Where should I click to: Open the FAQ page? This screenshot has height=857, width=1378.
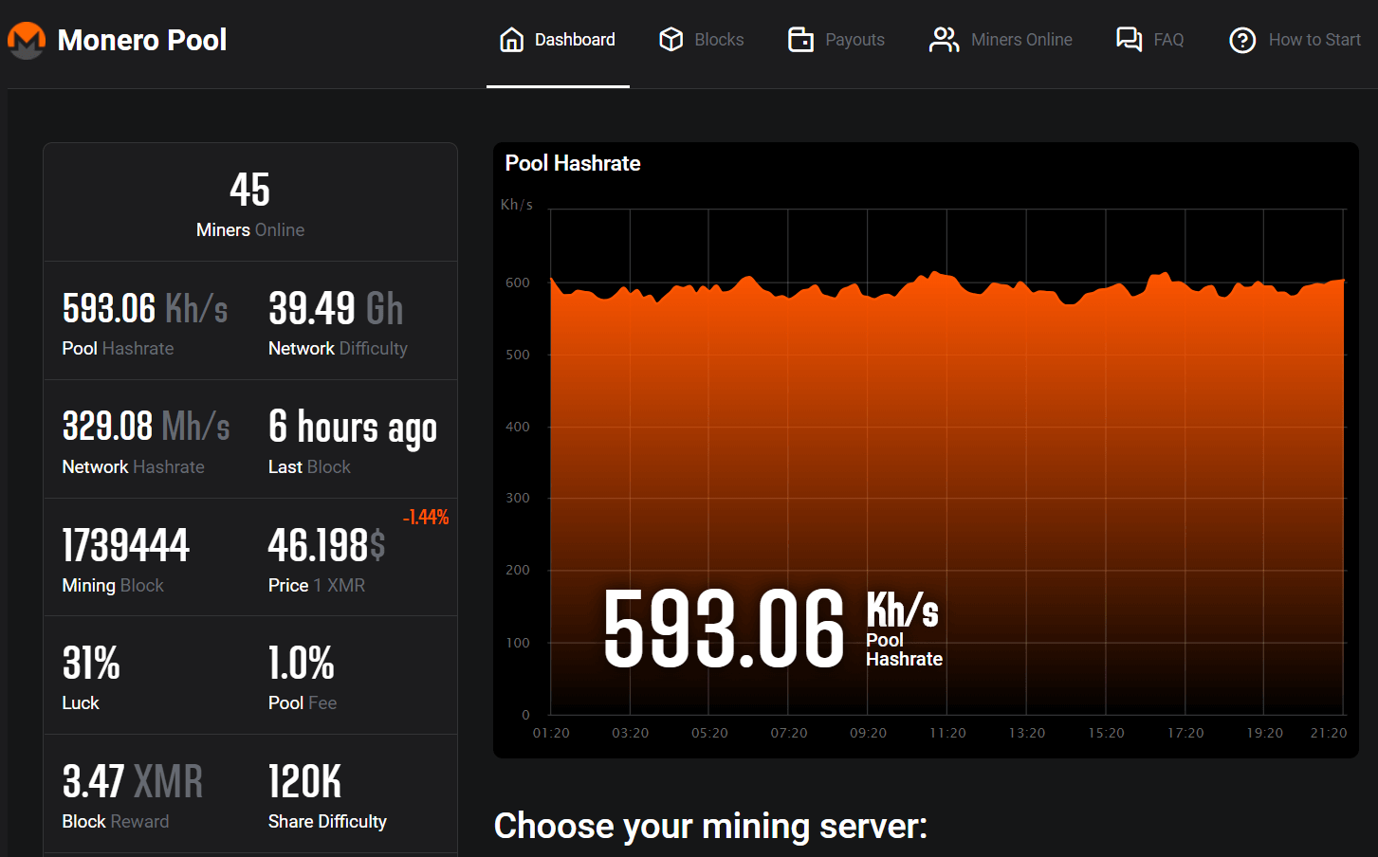click(x=1168, y=40)
